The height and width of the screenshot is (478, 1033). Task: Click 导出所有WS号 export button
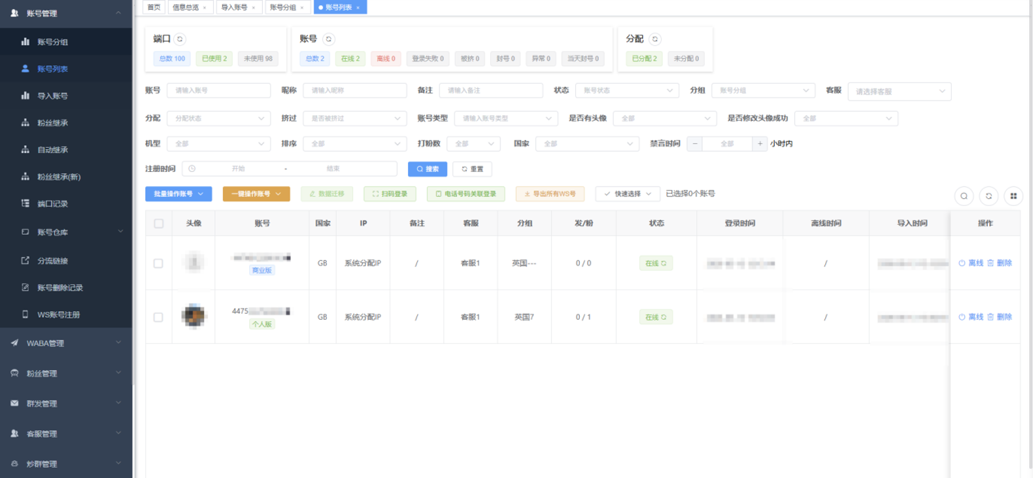coord(550,194)
